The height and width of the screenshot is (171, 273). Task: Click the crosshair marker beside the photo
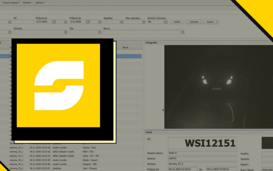[x=163, y=110]
